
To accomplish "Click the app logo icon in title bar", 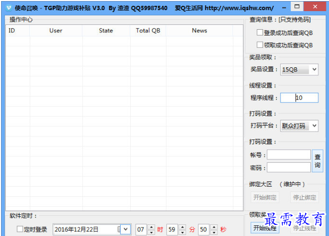I will pyautogui.click(x=9, y=8).
